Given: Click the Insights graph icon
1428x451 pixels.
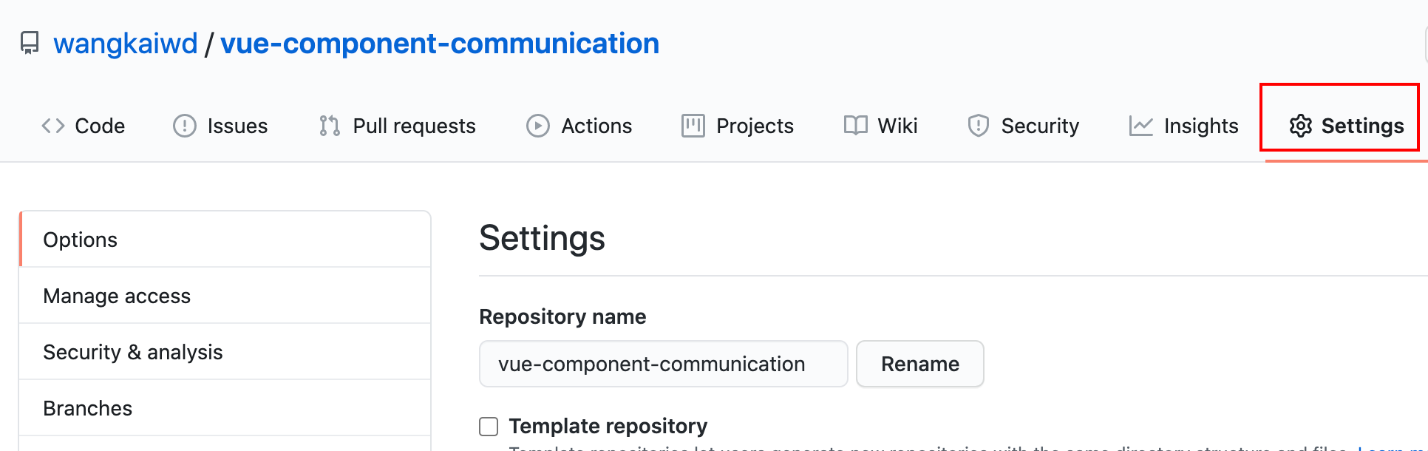Looking at the screenshot, I should (x=1140, y=126).
